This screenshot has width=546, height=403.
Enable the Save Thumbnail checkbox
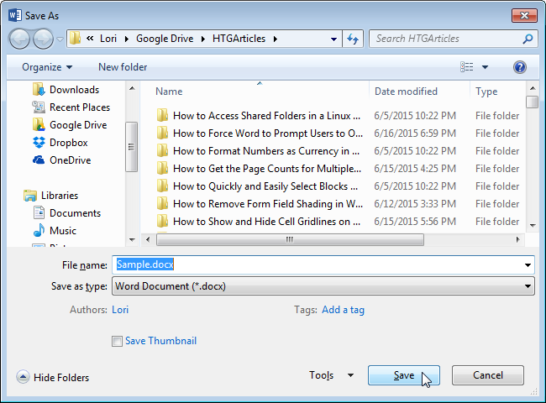117,341
